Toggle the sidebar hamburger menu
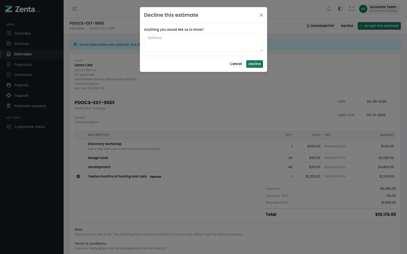Screen dimensions: 407x254 pos(75,9)
